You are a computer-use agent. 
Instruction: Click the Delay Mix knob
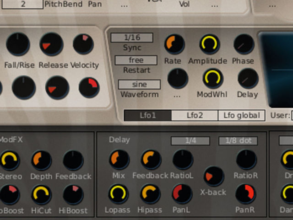pyautogui.click(x=119, y=160)
